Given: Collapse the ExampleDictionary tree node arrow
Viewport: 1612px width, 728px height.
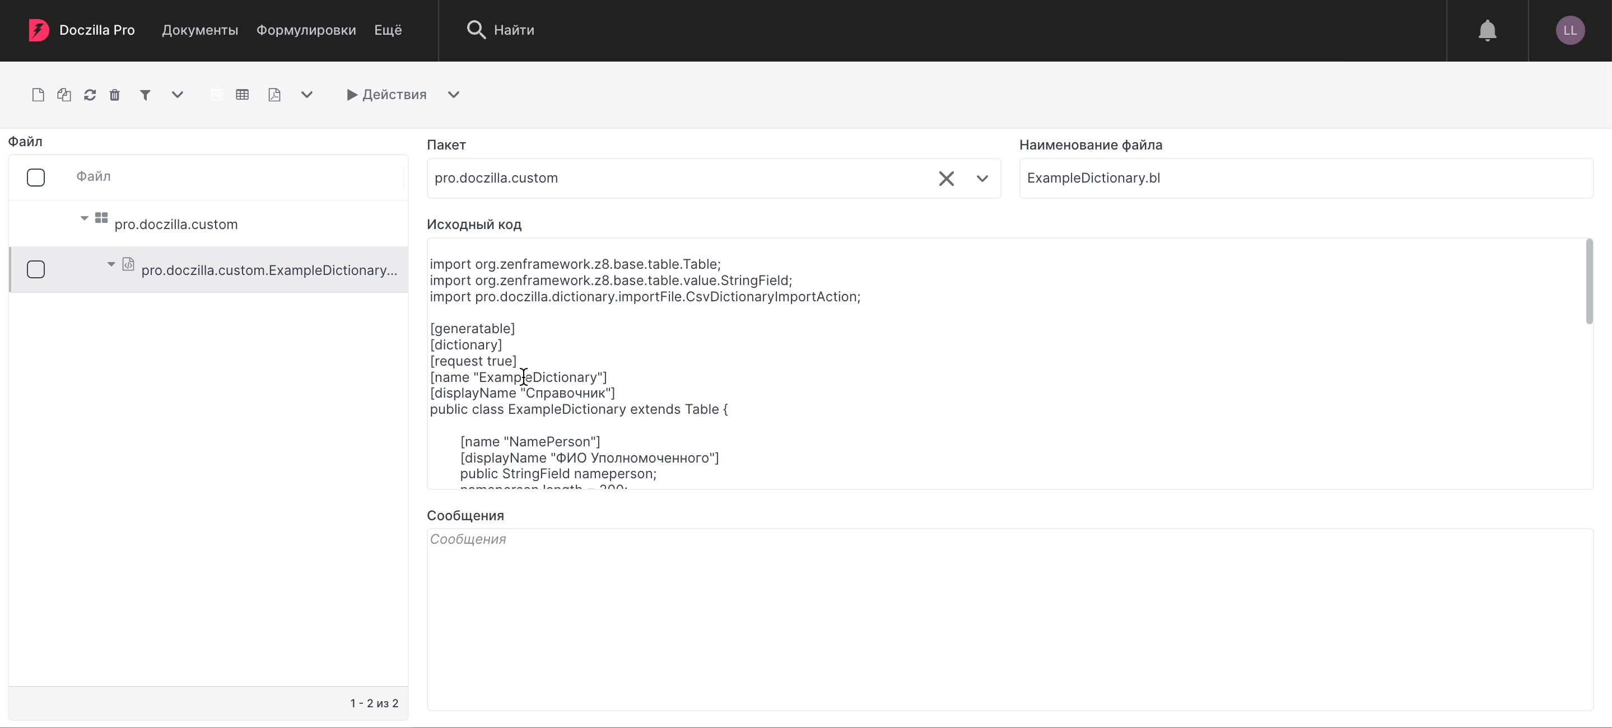Looking at the screenshot, I should 111,264.
